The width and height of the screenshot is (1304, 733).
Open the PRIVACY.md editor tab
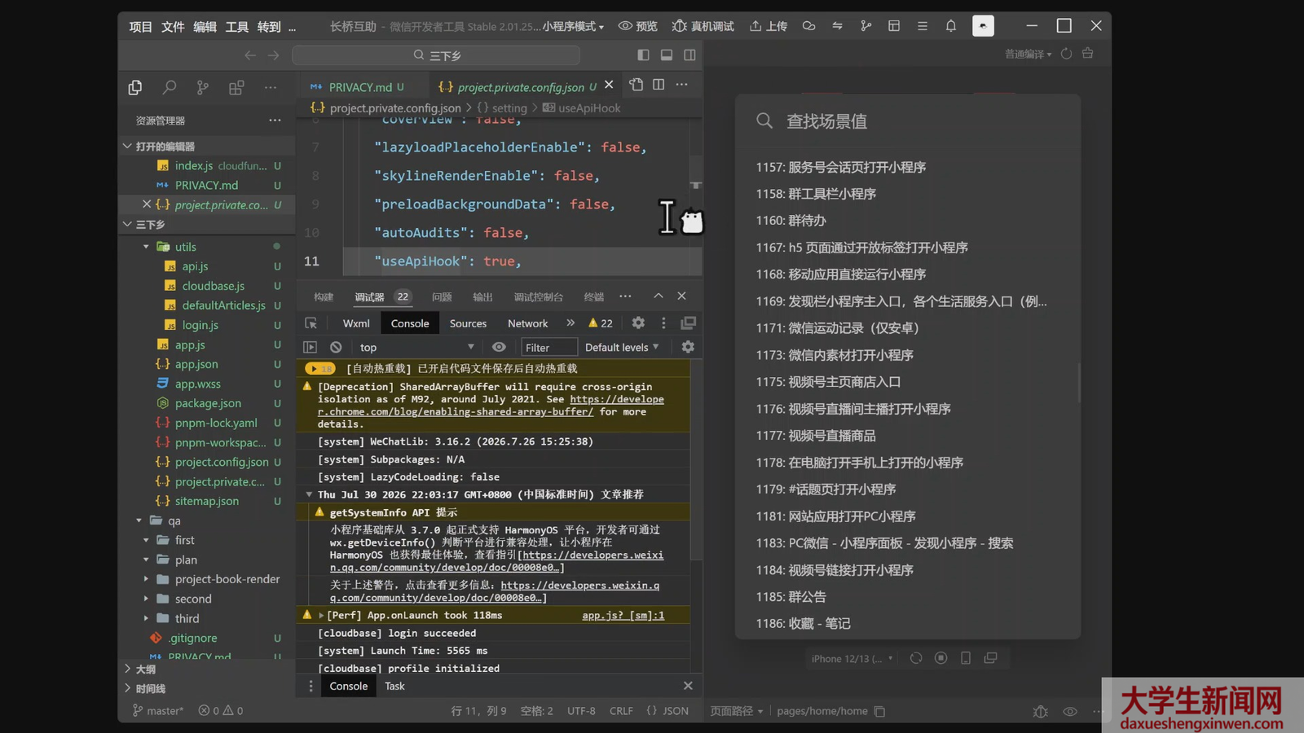point(360,86)
